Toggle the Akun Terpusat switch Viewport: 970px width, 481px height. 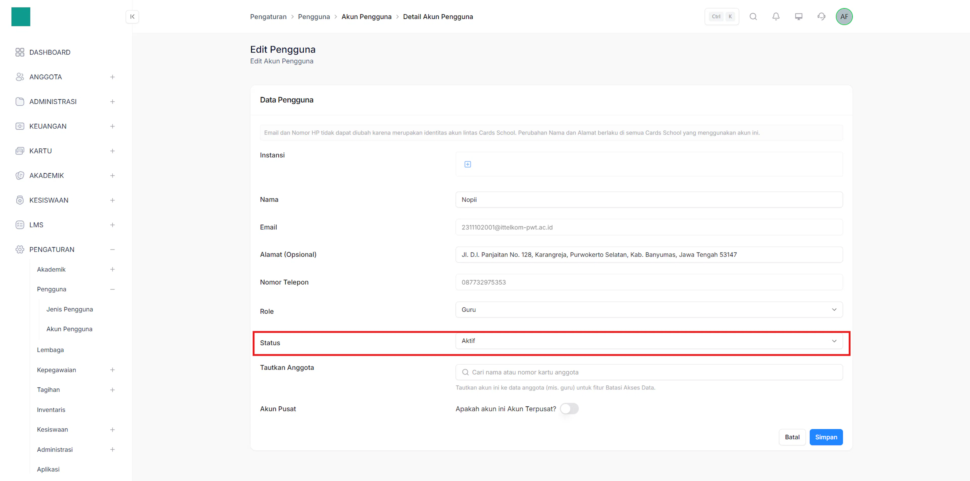point(569,409)
